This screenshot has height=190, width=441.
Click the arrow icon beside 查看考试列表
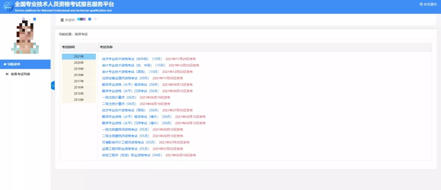[7, 74]
